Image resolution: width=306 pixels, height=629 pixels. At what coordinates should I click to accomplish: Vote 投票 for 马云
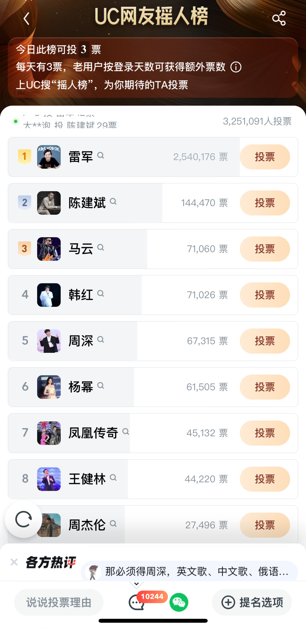tap(265, 249)
